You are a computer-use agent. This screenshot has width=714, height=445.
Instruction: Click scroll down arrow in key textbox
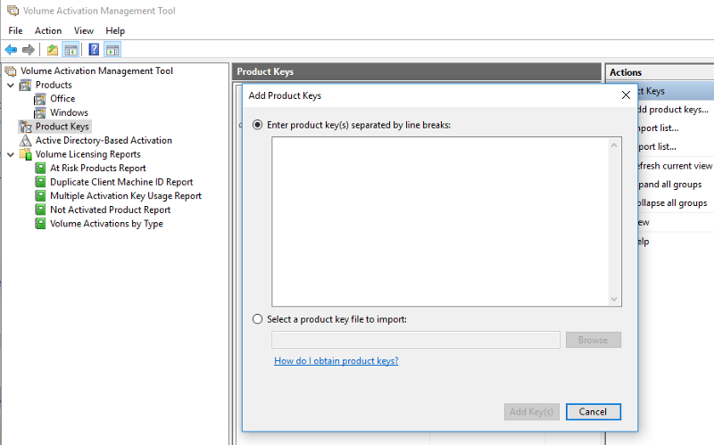coord(614,299)
